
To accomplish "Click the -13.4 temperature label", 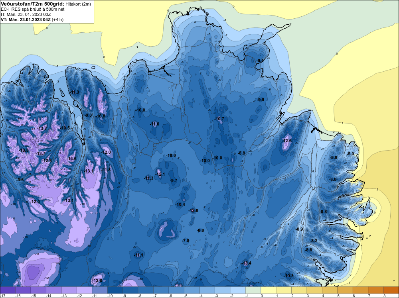I will (x=246, y=263).
